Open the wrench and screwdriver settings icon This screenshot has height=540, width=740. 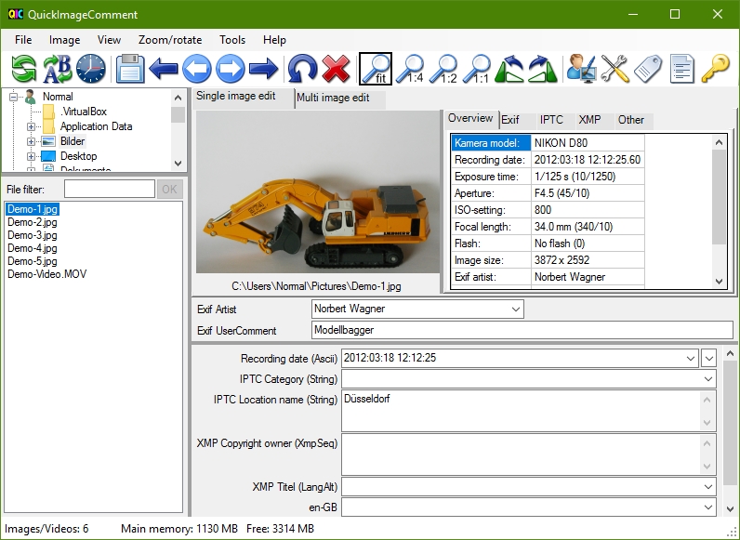(614, 69)
